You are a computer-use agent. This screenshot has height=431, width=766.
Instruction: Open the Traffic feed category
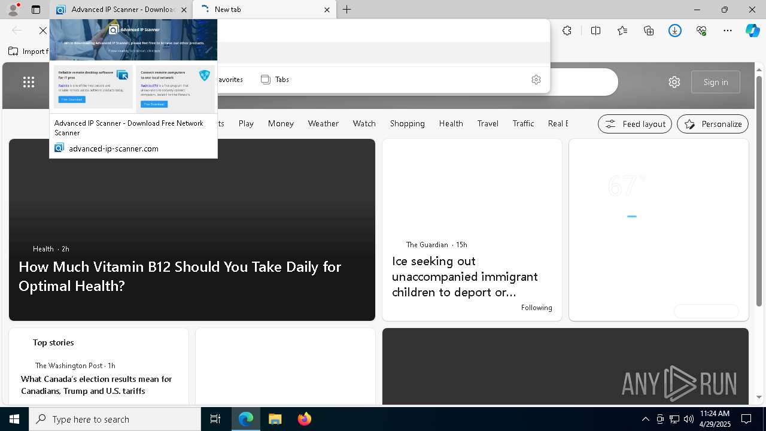(x=524, y=123)
